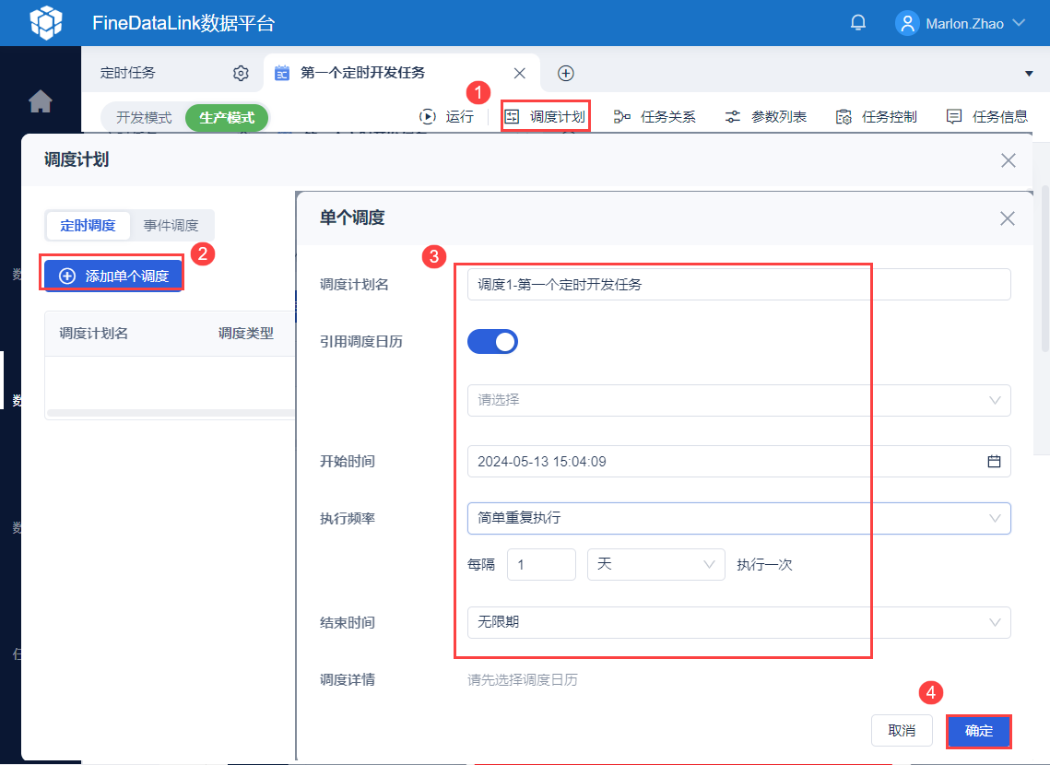Open 任务信息 from the toolbar
Image resolution: width=1050 pixels, height=765 pixels.
tap(986, 116)
